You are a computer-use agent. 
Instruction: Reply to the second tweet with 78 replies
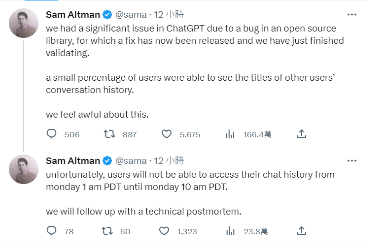click(x=52, y=231)
